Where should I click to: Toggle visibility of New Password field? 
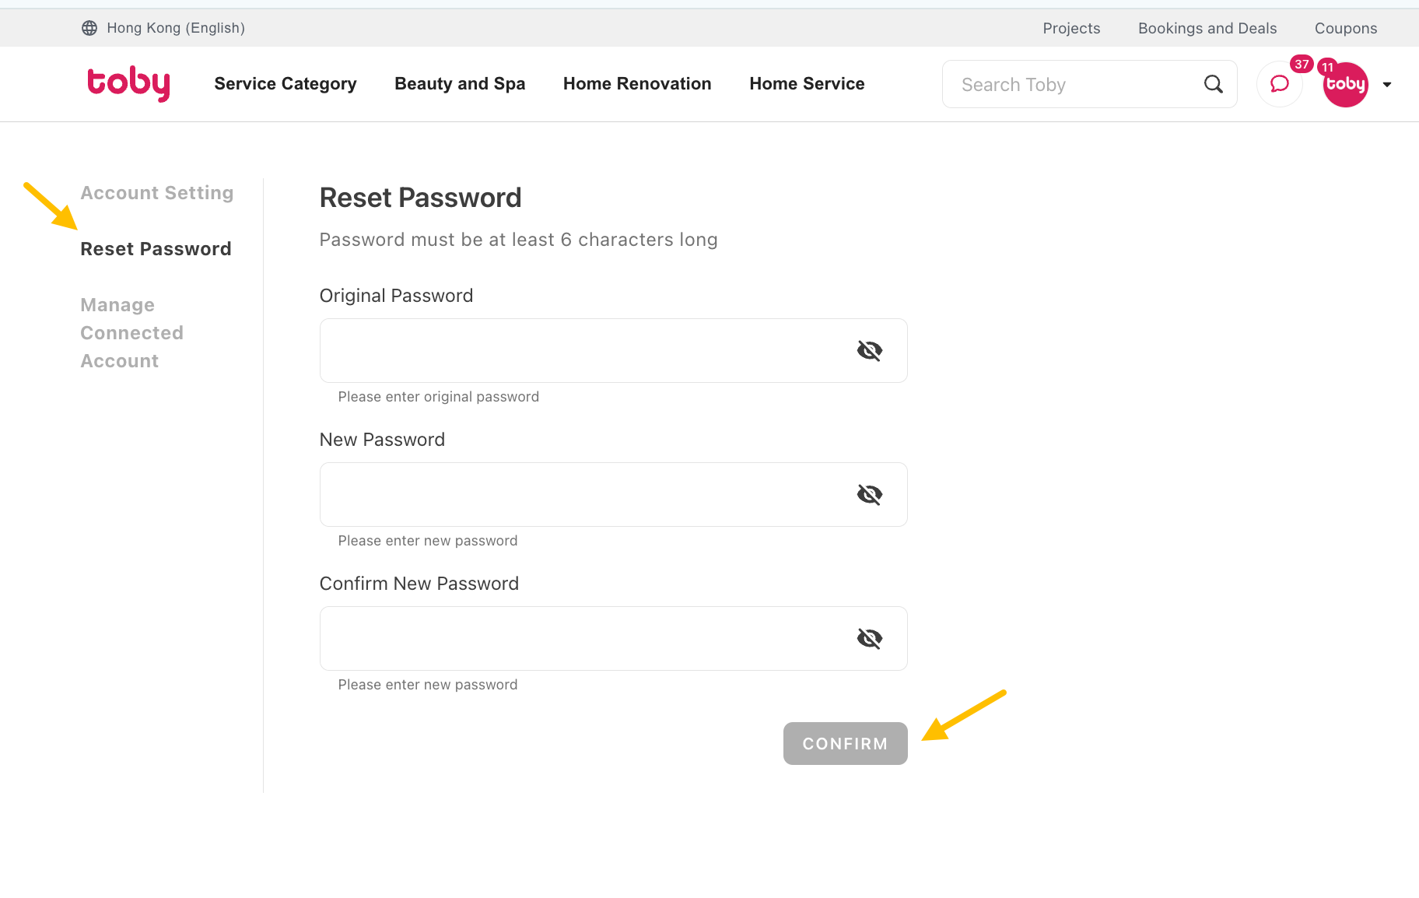(870, 495)
